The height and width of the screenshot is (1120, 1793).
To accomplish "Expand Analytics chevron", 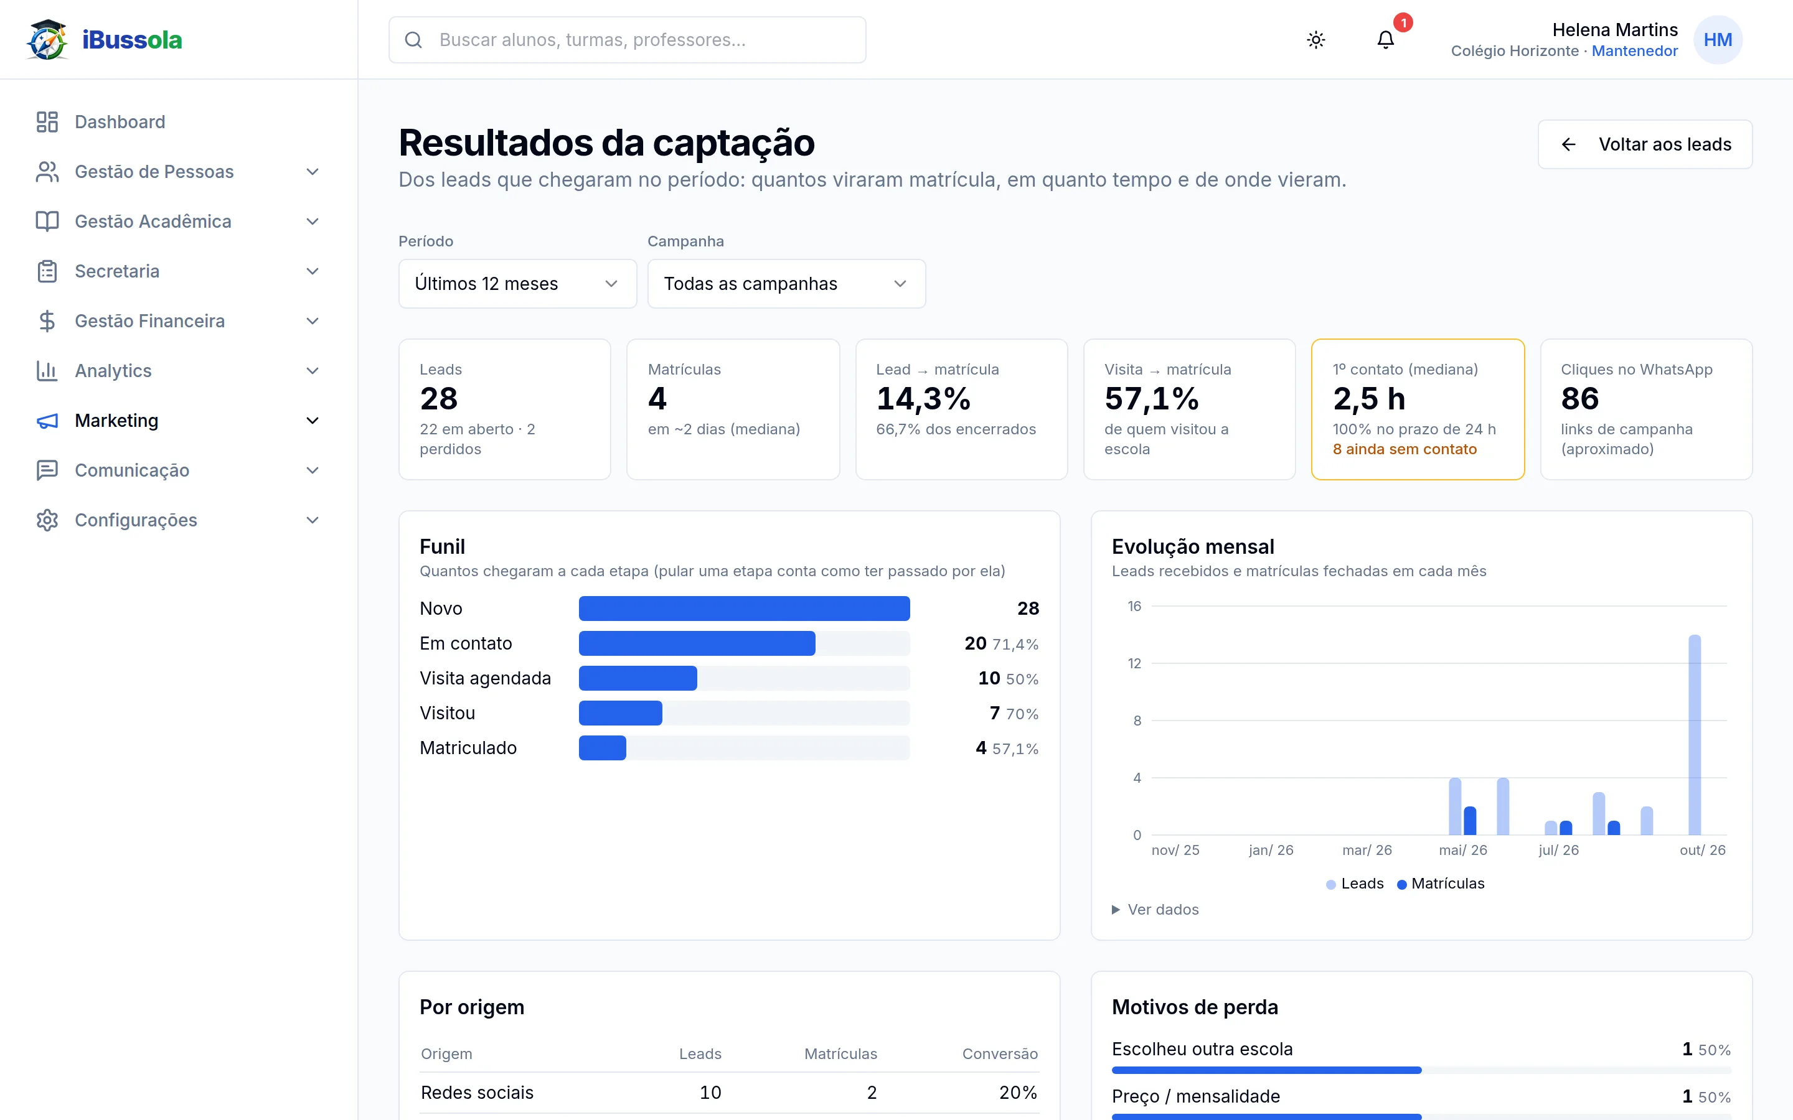I will pos(313,370).
